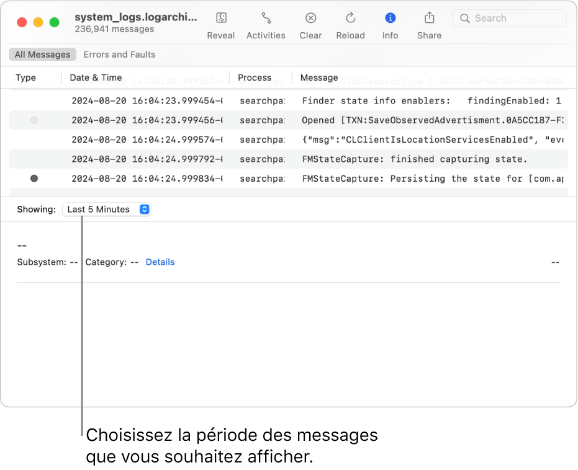Viewport: 578px width, 470px height.
Task: Switch to Errors and Faults tab
Action: tap(119, 55)
